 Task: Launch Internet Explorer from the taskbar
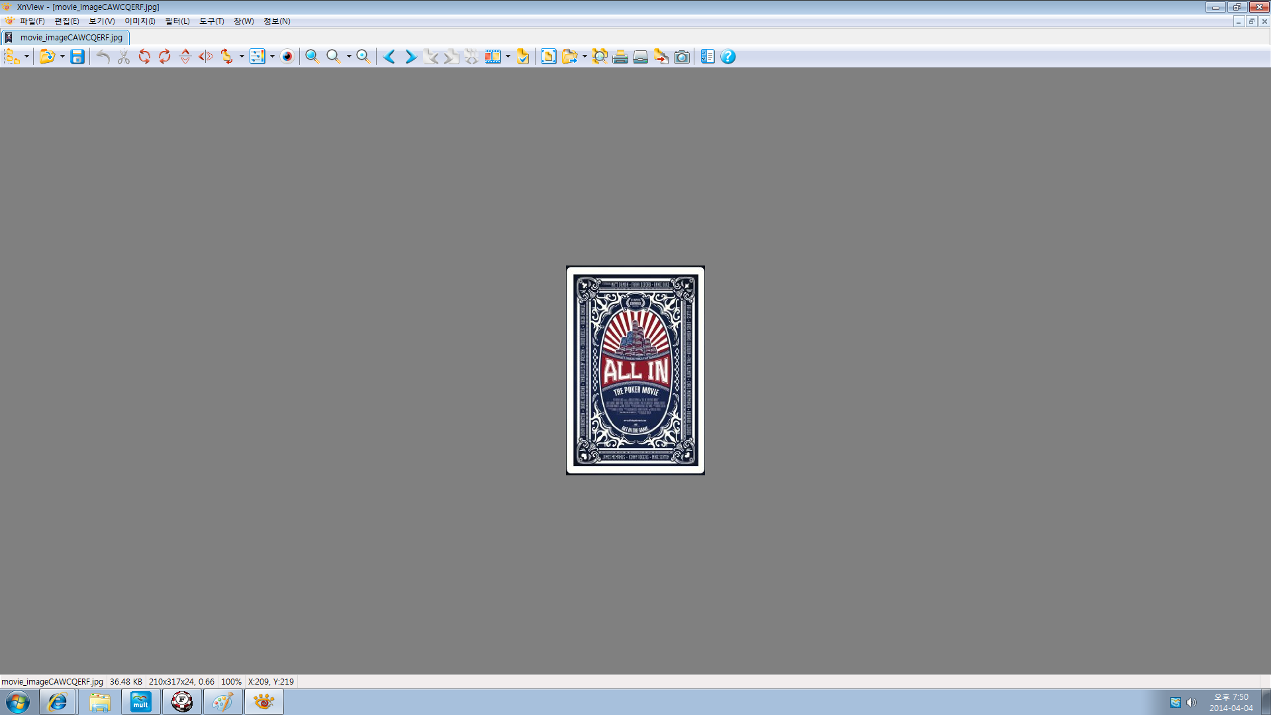click(x=58, y=702)
